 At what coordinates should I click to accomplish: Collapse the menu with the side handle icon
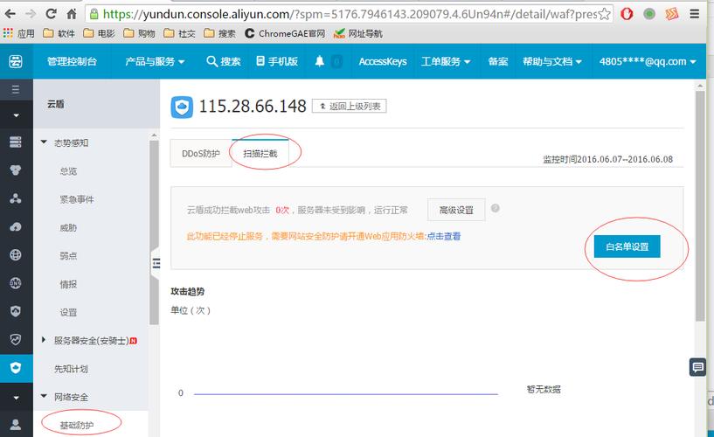tap(156, 263)
